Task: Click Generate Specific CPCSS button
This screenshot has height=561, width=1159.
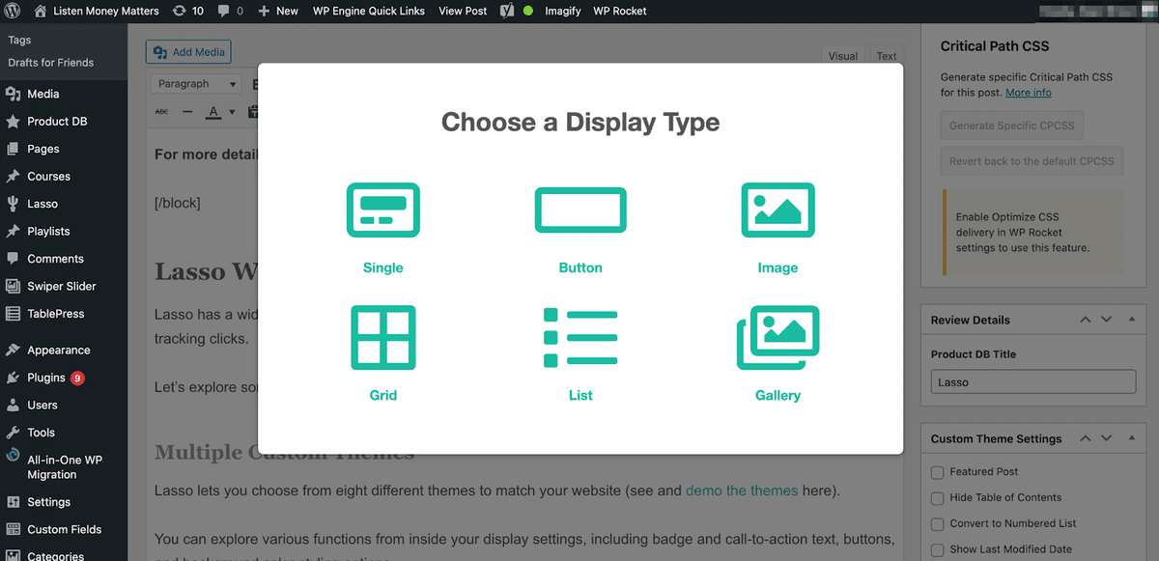Action: pos(1011,126)
